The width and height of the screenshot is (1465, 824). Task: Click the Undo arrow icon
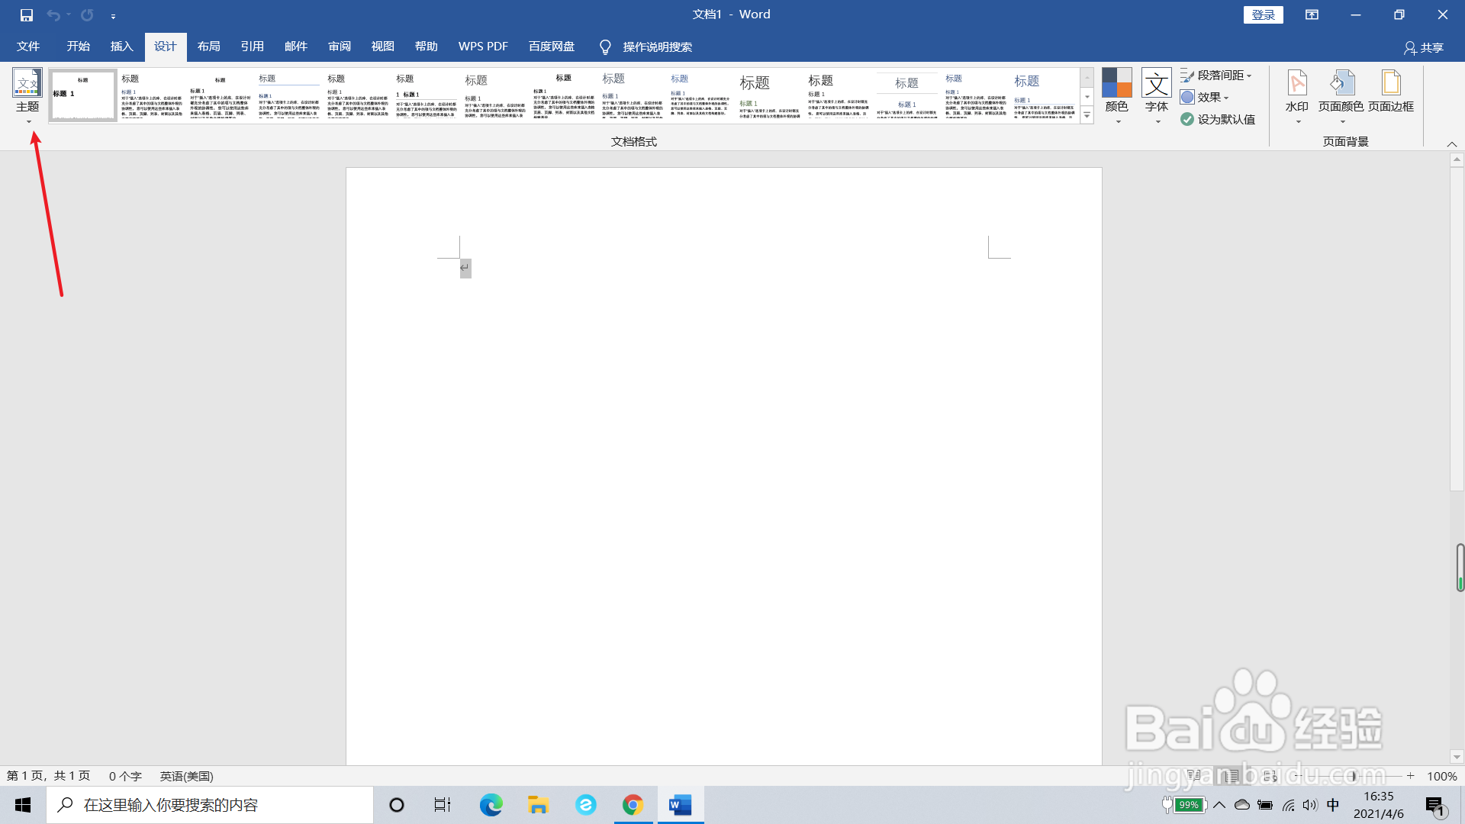point(53,14)
